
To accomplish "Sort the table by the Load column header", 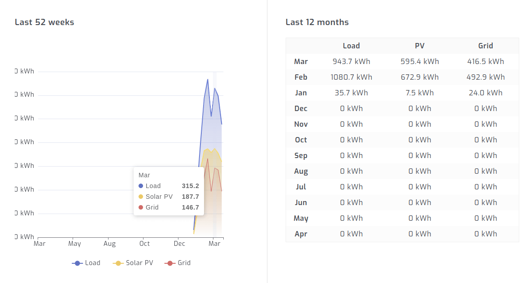I will pyautogui.click(x=352, y=46).
